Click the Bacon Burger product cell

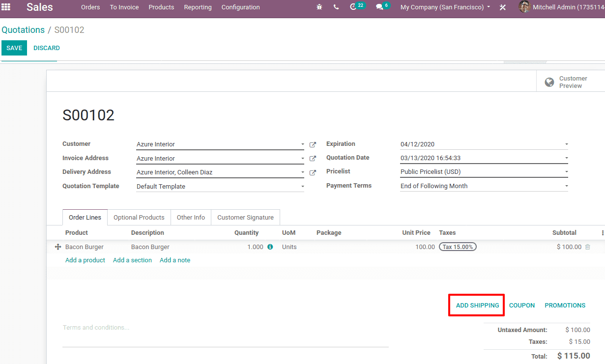pos(85,247)
